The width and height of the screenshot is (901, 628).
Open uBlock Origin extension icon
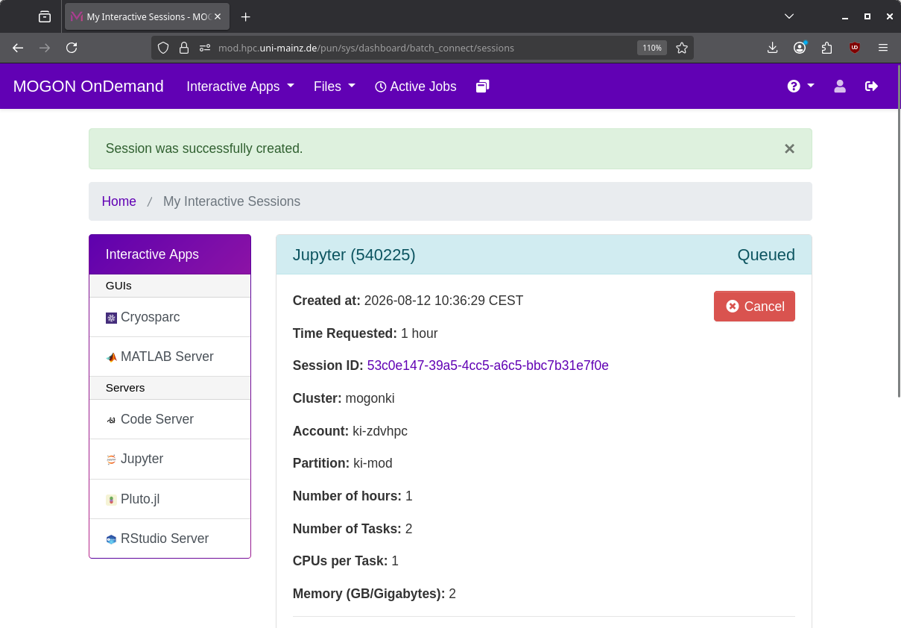click(855, 48)
